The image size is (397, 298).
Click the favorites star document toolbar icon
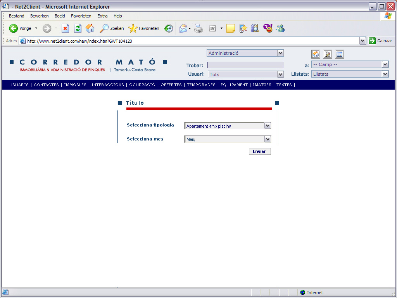click(243, 28)
